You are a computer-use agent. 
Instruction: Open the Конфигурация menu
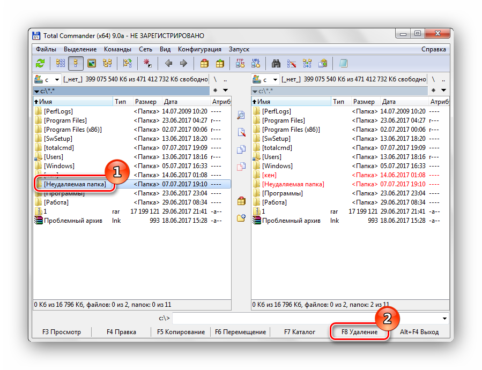pyautogui.click(x=199, y=49)
